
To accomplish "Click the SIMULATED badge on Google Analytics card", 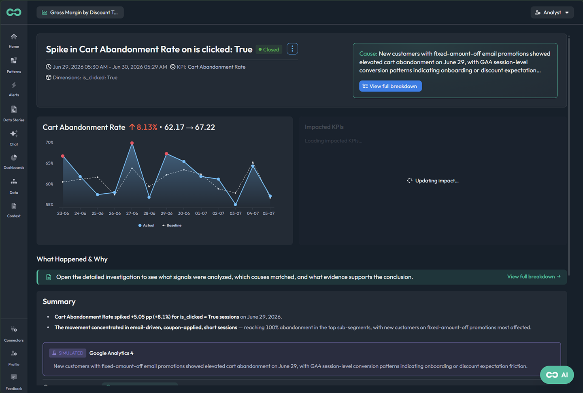I will (68, 353).
